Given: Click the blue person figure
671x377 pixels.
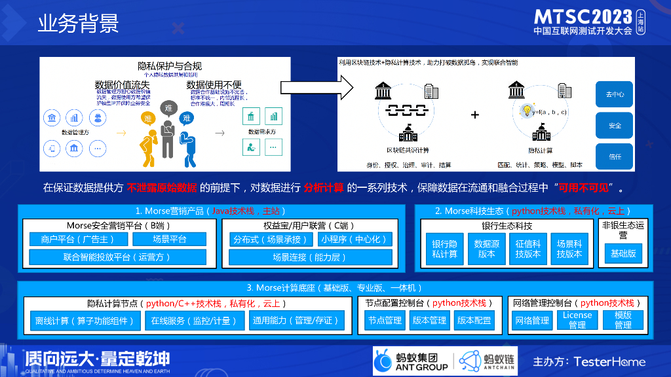Looking at the screenshot, I should pyautogui.click(x=188, y=149).
